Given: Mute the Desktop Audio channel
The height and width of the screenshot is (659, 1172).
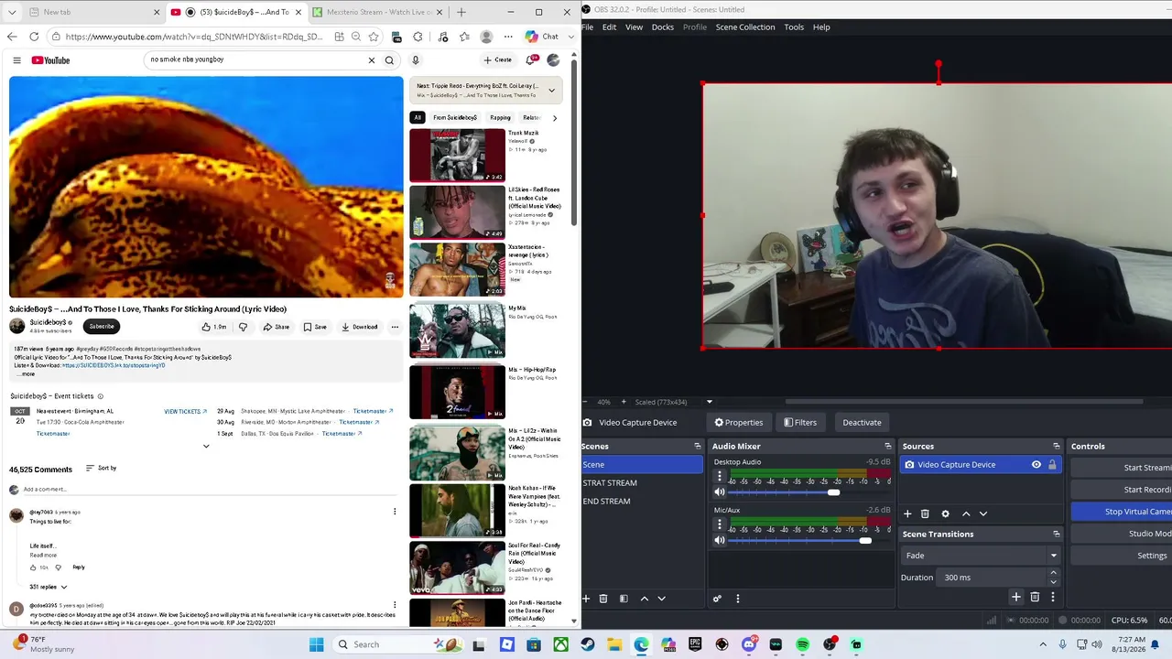Looking at the screenshot, I should point(720,492).
